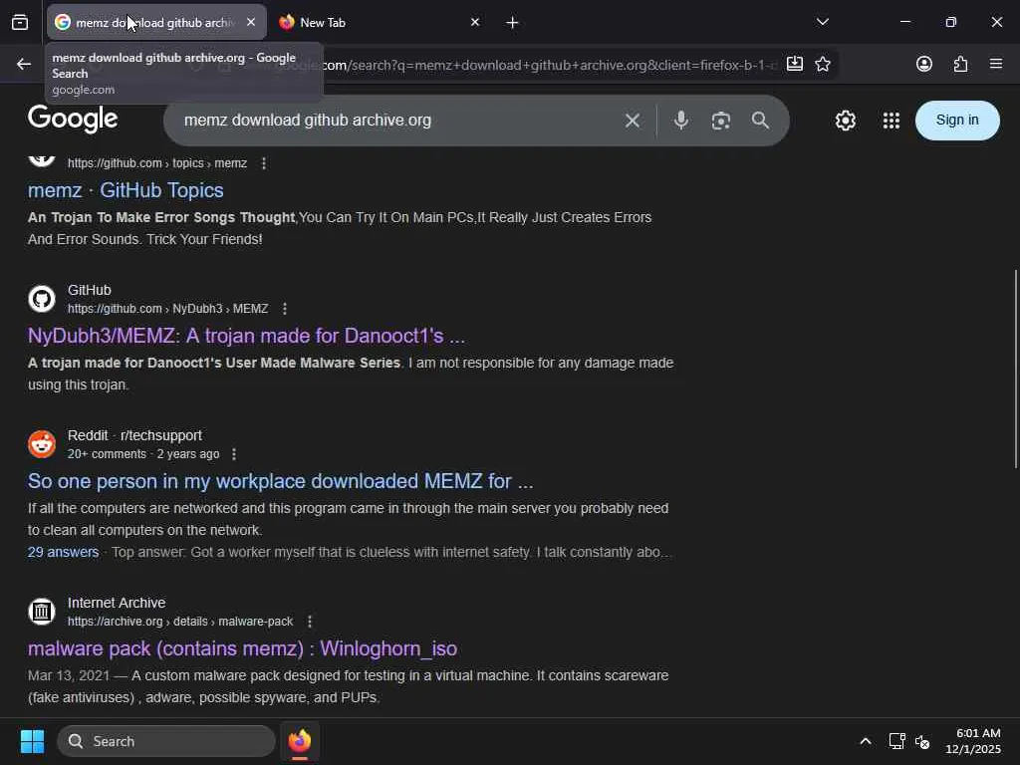Open the Firefox account icon
Image resolution: width=1020 pixels, height=765 pixels.
coord(924,64)
